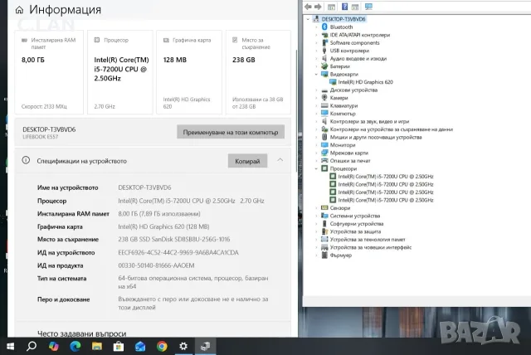This screenshot has height=355, width=531.
Task: Select Мишки и други посочващи устройства
Action: point(376,137)
